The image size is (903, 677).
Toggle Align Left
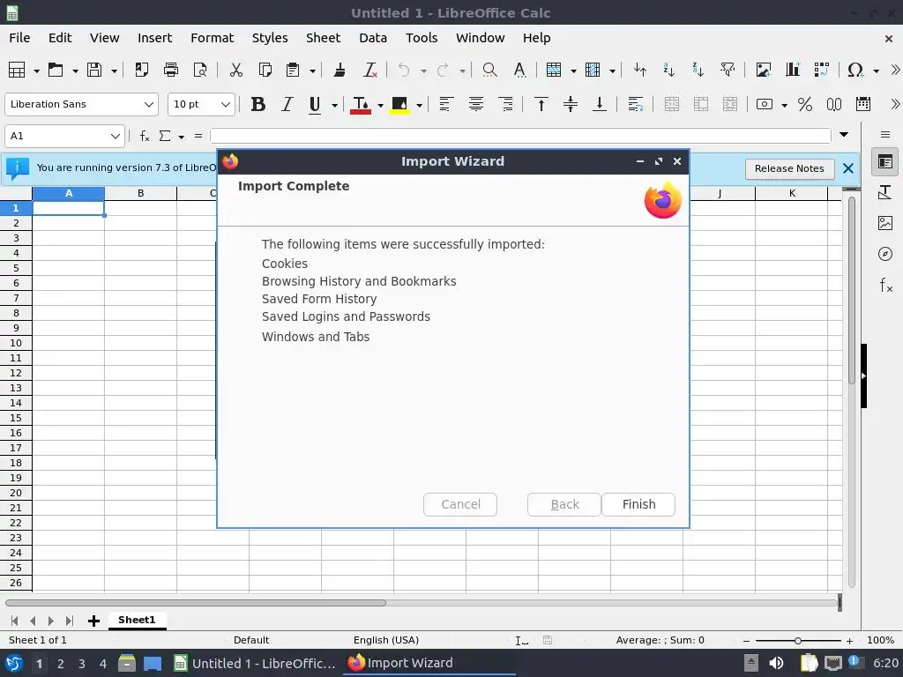click(445, 104)
